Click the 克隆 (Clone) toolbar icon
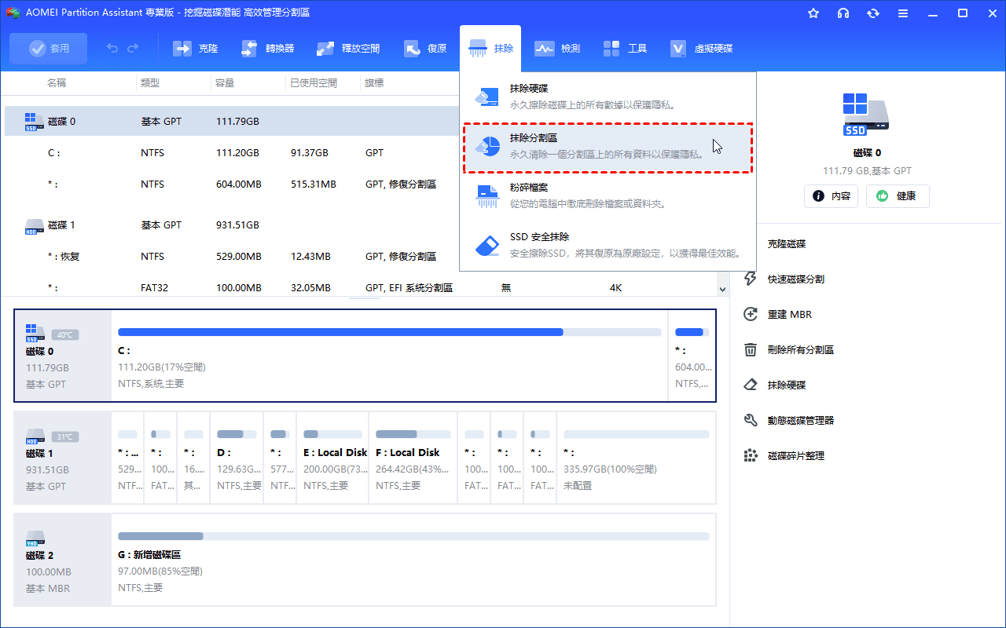The width and height of the screenshot is (1006, 628). [x=195, y=49]
